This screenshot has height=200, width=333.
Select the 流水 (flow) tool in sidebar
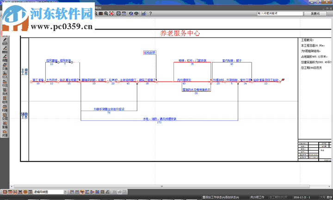click(x=5, y=91)
